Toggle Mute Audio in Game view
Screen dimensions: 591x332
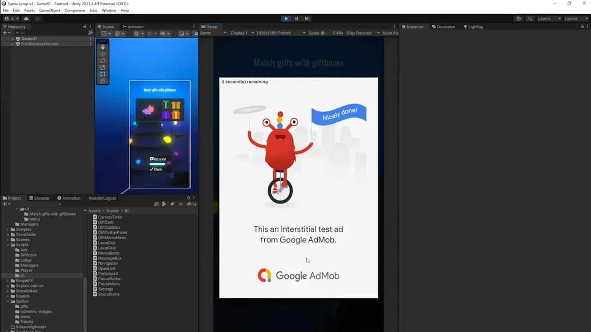(x=390, y=33)
